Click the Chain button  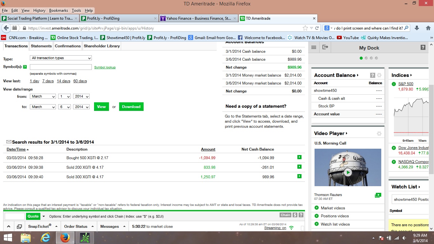pyautogui.click(x=285, y=215)
